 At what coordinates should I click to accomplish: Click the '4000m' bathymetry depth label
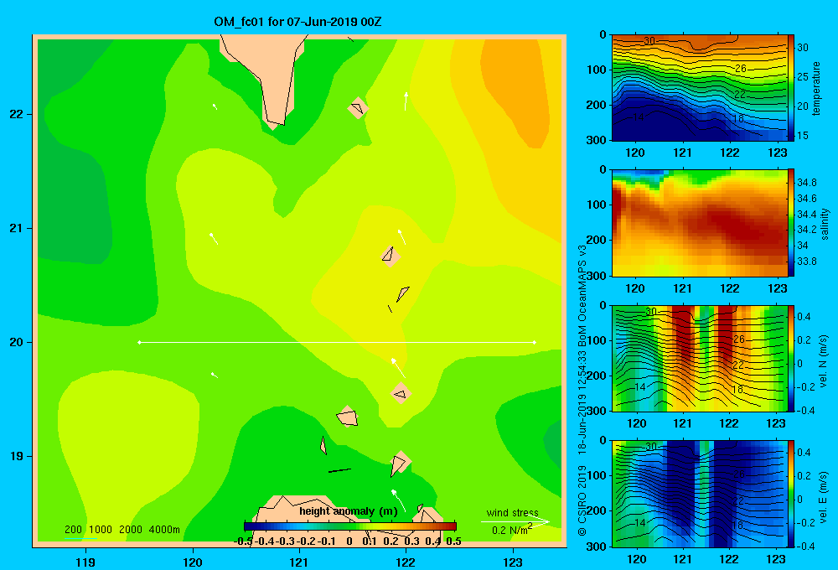point(164,530)
